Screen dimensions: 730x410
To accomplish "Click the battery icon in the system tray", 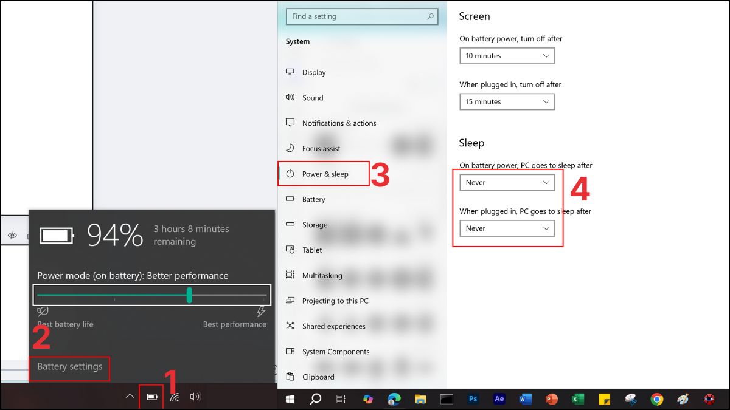I will pyautogui.click(x=152, y=397).
